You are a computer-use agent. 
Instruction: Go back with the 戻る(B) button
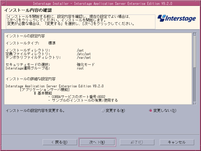tap(60, 142)
